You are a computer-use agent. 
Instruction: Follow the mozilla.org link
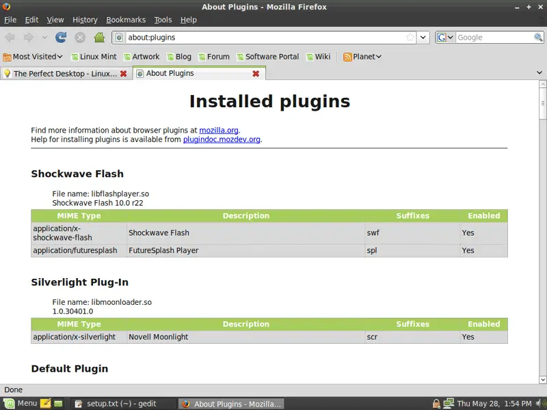point(219,131)
